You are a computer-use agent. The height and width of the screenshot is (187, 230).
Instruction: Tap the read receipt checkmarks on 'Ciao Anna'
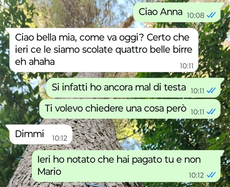point(211,15)
